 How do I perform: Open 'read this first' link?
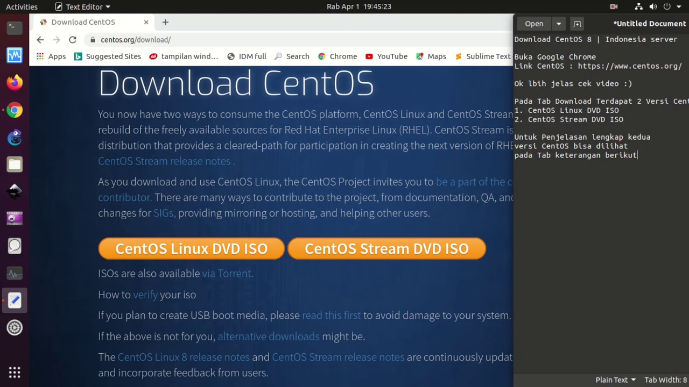332,316
